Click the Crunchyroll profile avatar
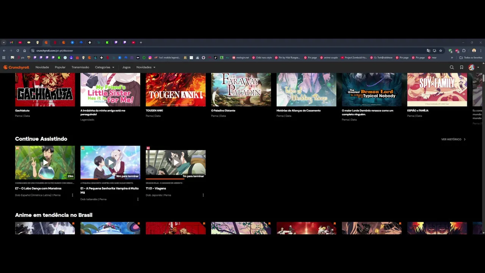The height and width of the screenshot is (273, 485). point(471,67)
